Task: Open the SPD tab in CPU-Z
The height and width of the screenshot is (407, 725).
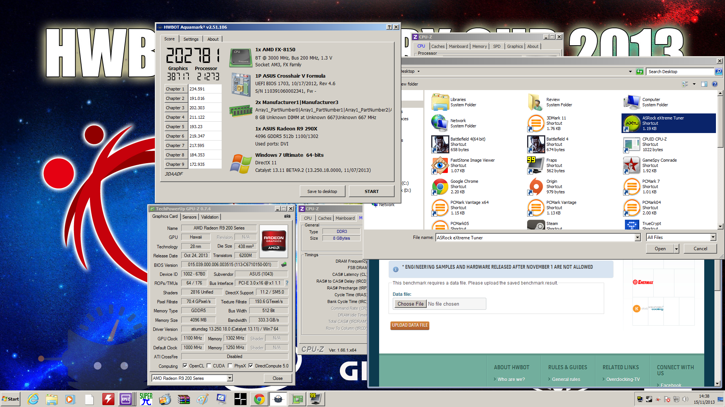Action: click(x=497, y=46)
